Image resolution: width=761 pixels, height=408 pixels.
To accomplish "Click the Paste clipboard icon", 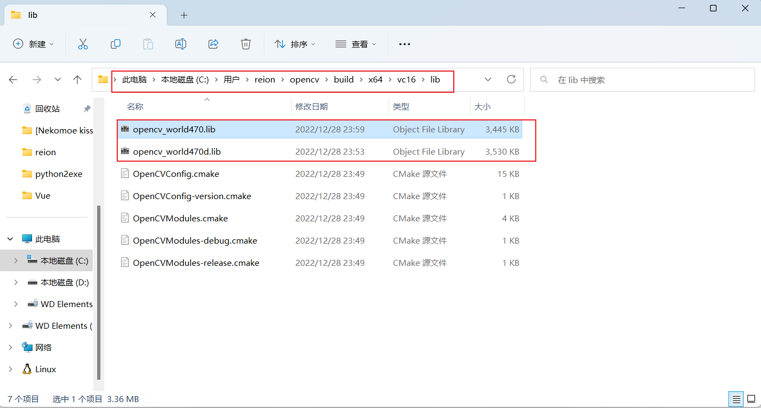I will click(148, 44).
